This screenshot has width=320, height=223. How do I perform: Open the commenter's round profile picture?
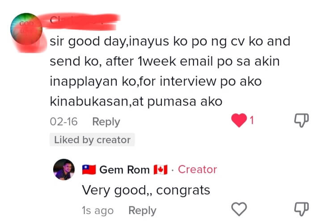click(x=26, y=29)
